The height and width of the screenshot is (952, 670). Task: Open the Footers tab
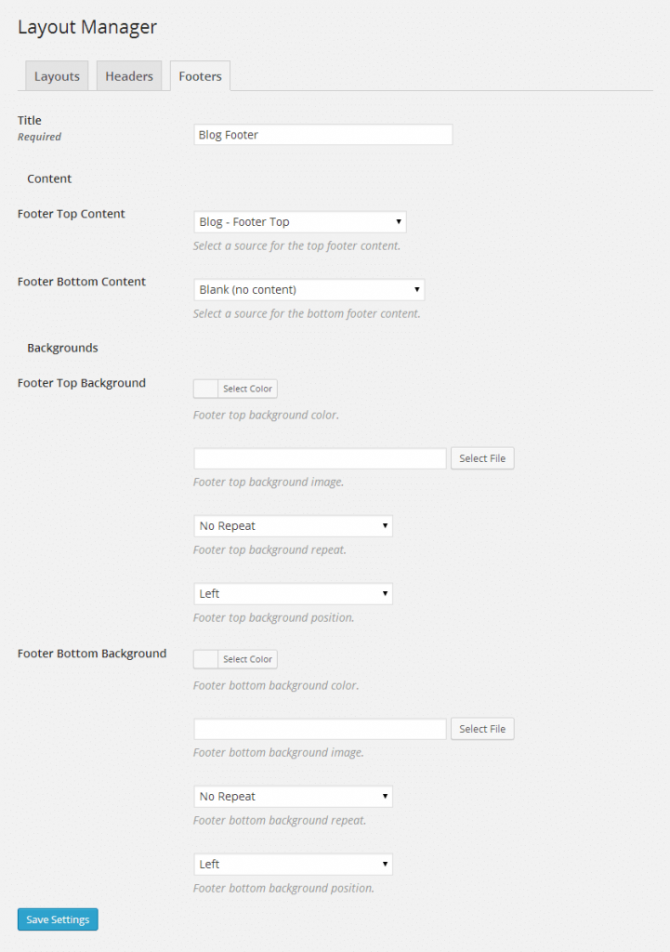pos(199,75)
